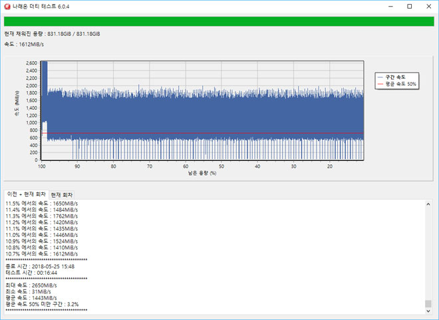
Task: Click the 평균 속도 50% 미만 구간 3.2% line
Action: tap(42, 304)
